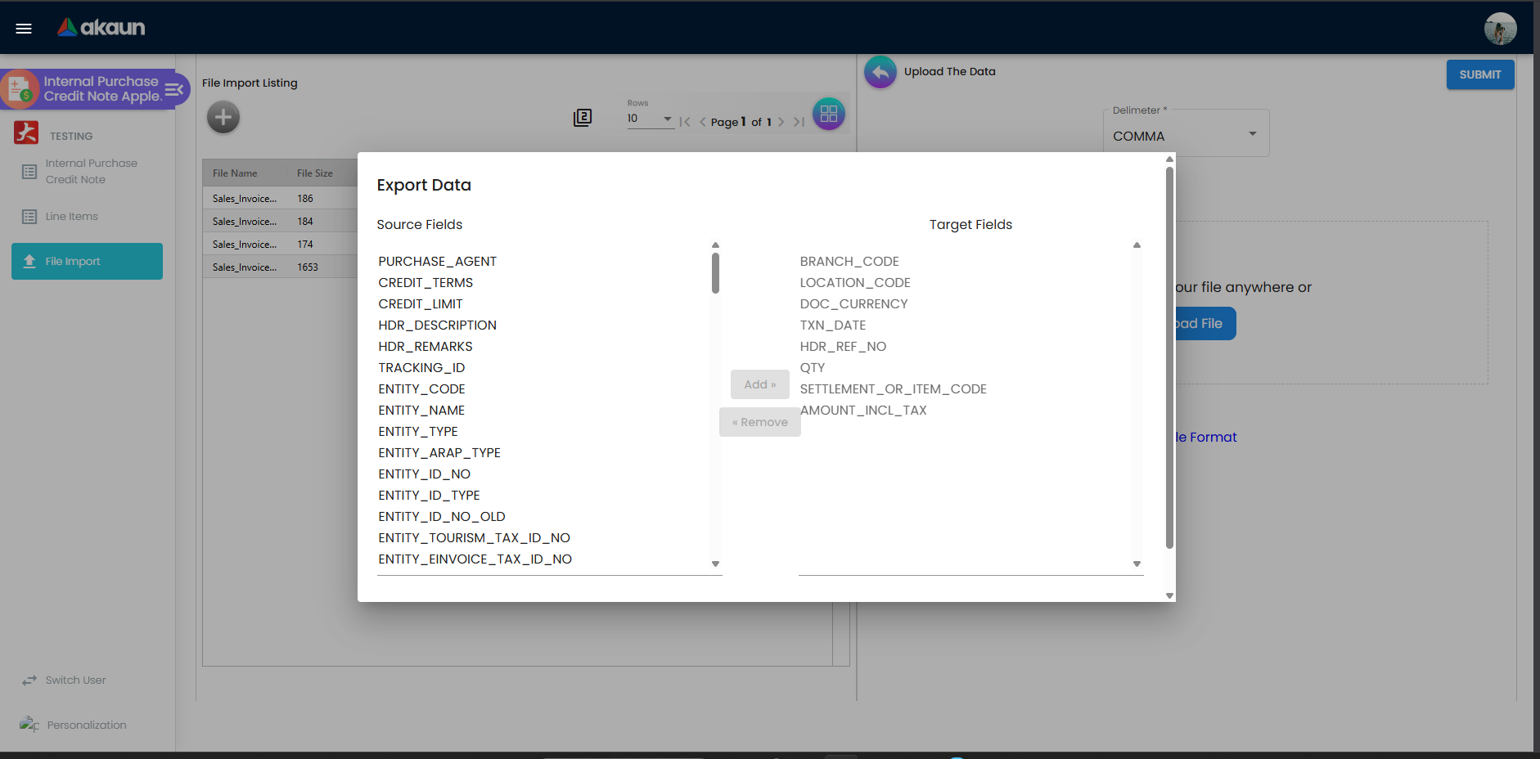This screenshot has height=759, width=1540.
Task: Select HDR_DESCRIPTION source field
Action: tap(543, 326)
